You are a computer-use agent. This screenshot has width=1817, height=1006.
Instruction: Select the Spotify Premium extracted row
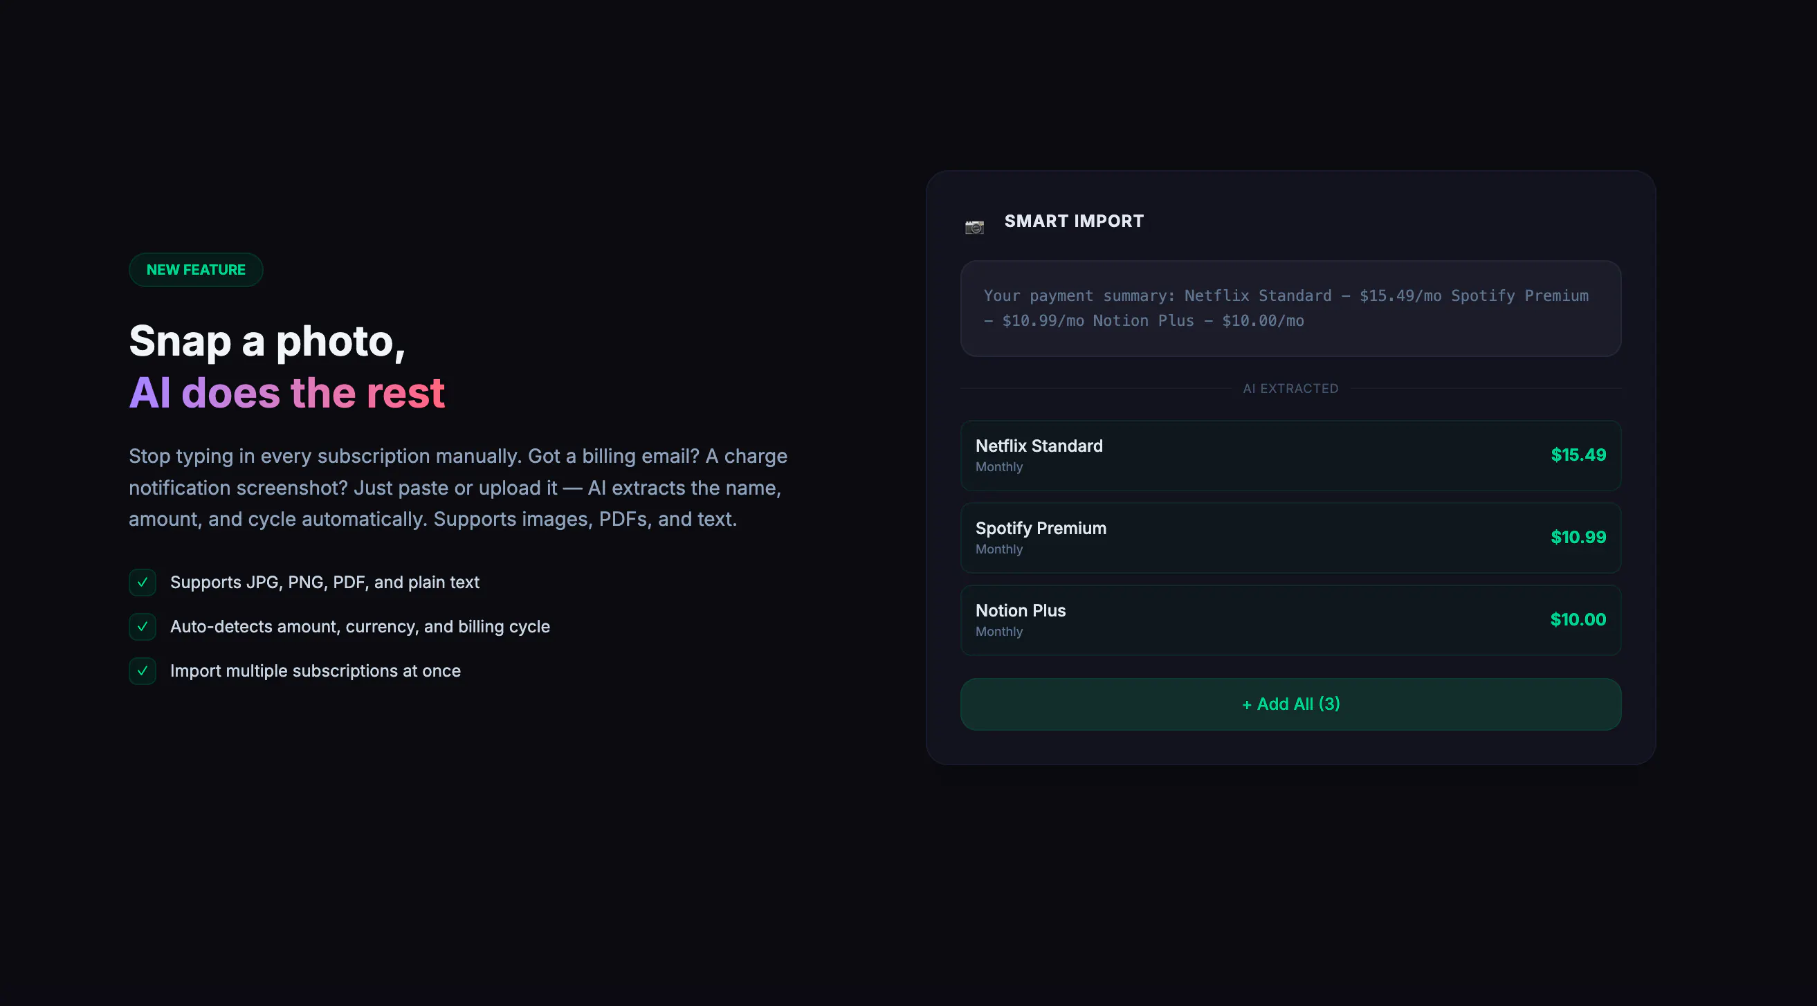(x=1291, y=538)
